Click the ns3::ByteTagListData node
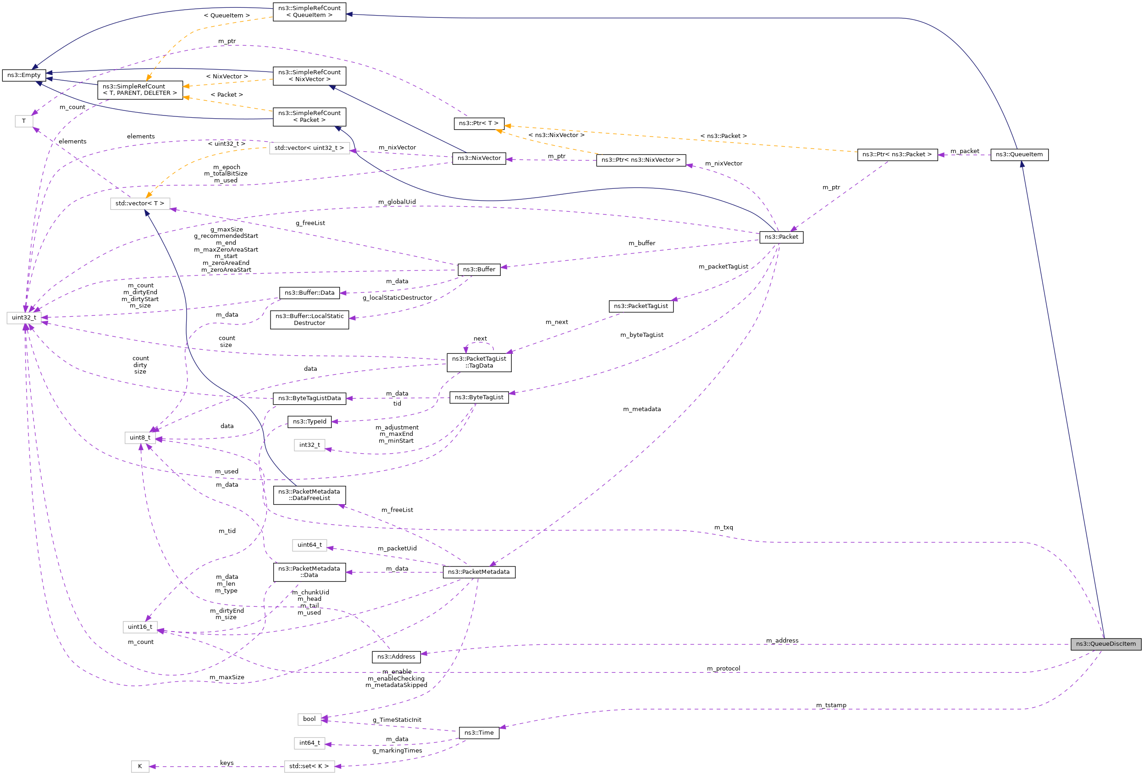The height and width of the screenshot is (775, 1144). point(309,399)
